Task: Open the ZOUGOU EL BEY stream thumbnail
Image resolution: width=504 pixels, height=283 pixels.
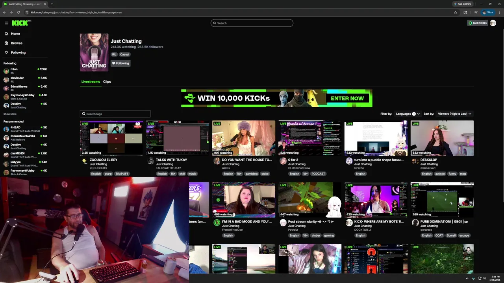Action: (x=111, y=138)
